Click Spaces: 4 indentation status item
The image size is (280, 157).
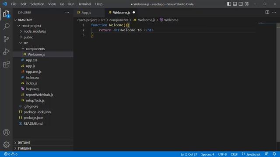pyautogui.click(x=208, y=154)
